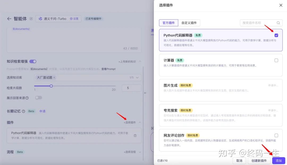Turn off the 知识检索增强 switch
Screen dimensions: 287x165
tap(33, 61)
